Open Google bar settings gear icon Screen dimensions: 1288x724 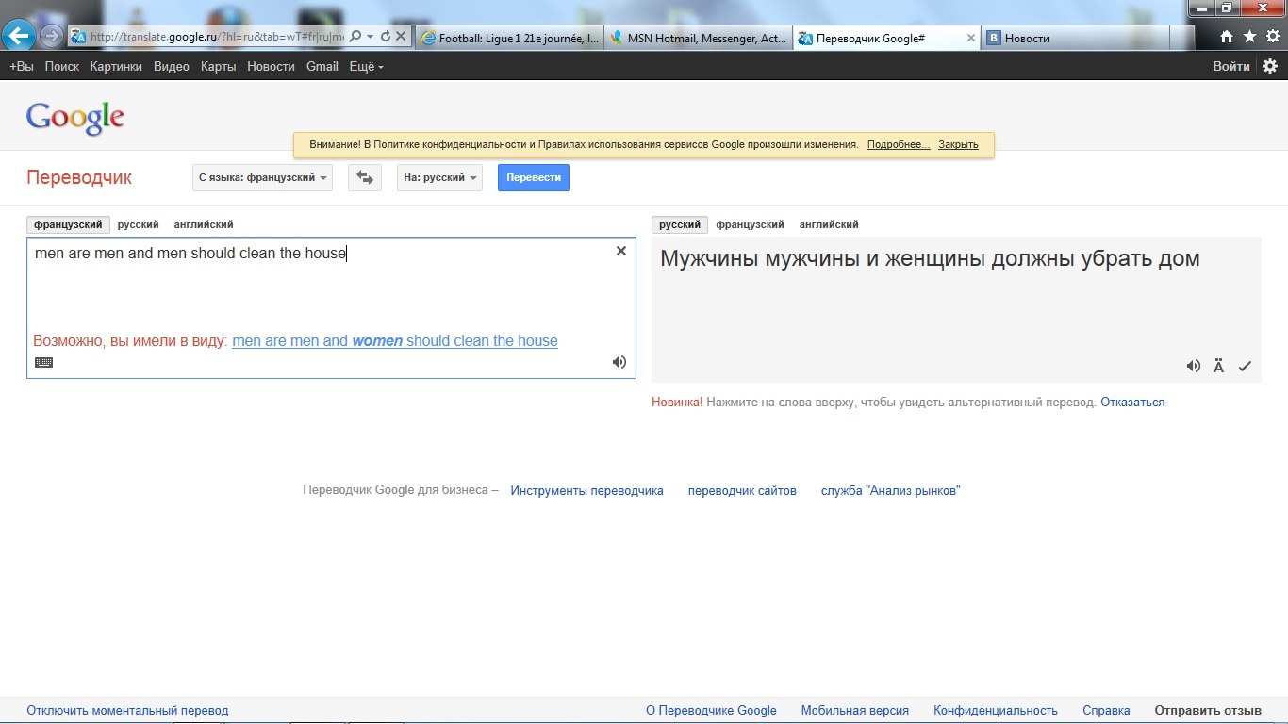1270,66
